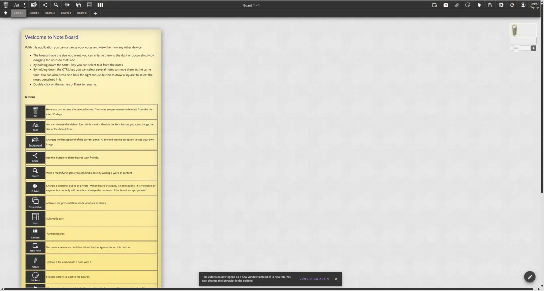Create a new note with toolbar icon
Image resolution: width=544 pixels, height=291 pixels.
(434, 5)
